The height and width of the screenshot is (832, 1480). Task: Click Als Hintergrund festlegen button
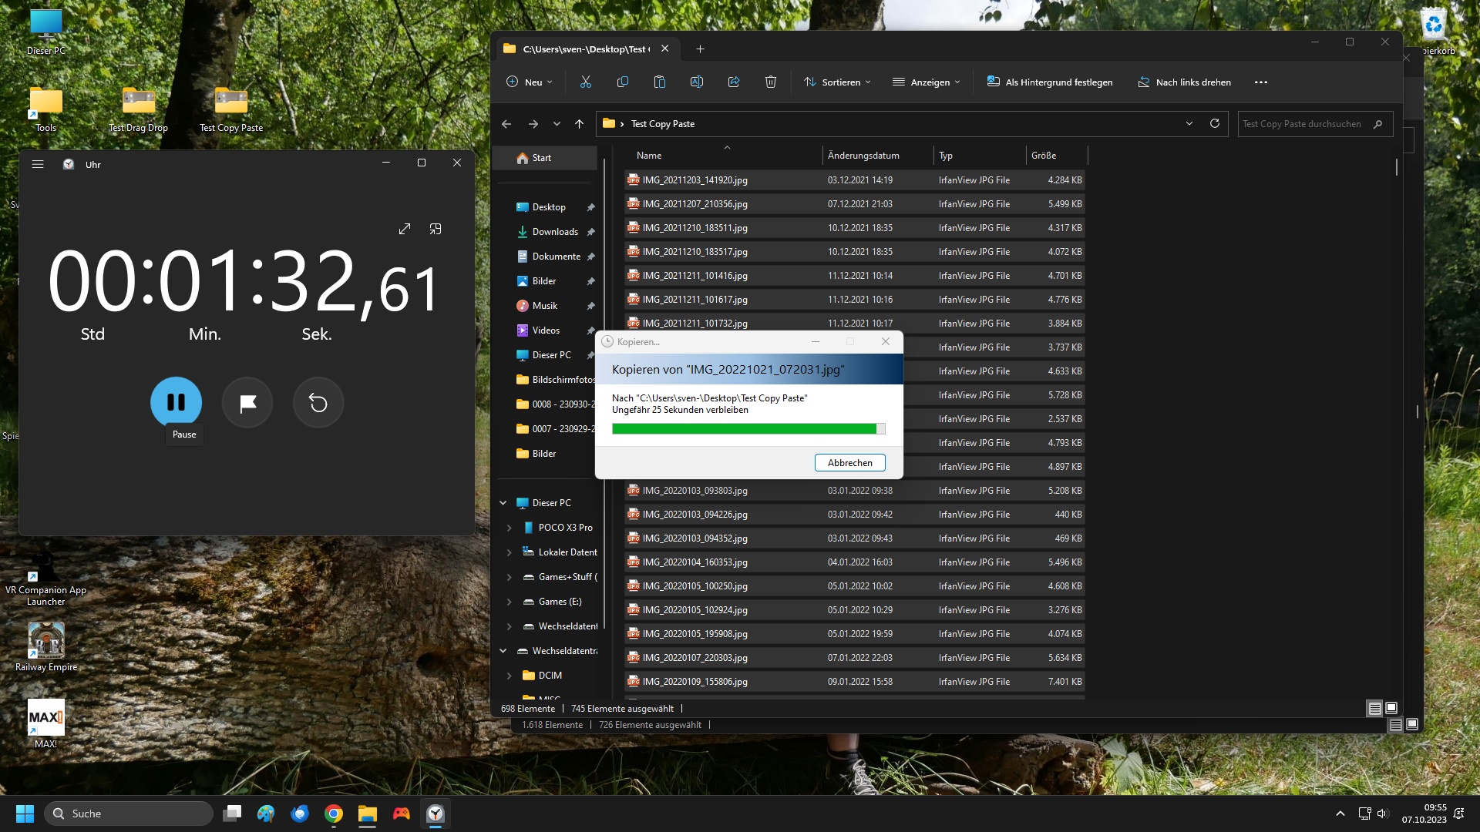coord(1050,82)
